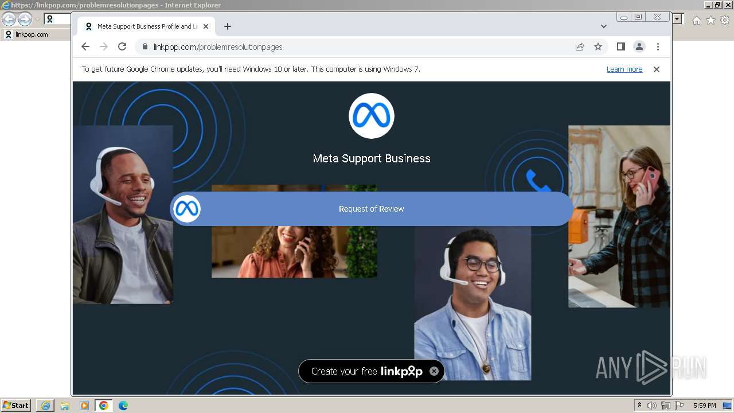
Task: Go forward in Internet Explorer
Action: click(x=25, y=20)
